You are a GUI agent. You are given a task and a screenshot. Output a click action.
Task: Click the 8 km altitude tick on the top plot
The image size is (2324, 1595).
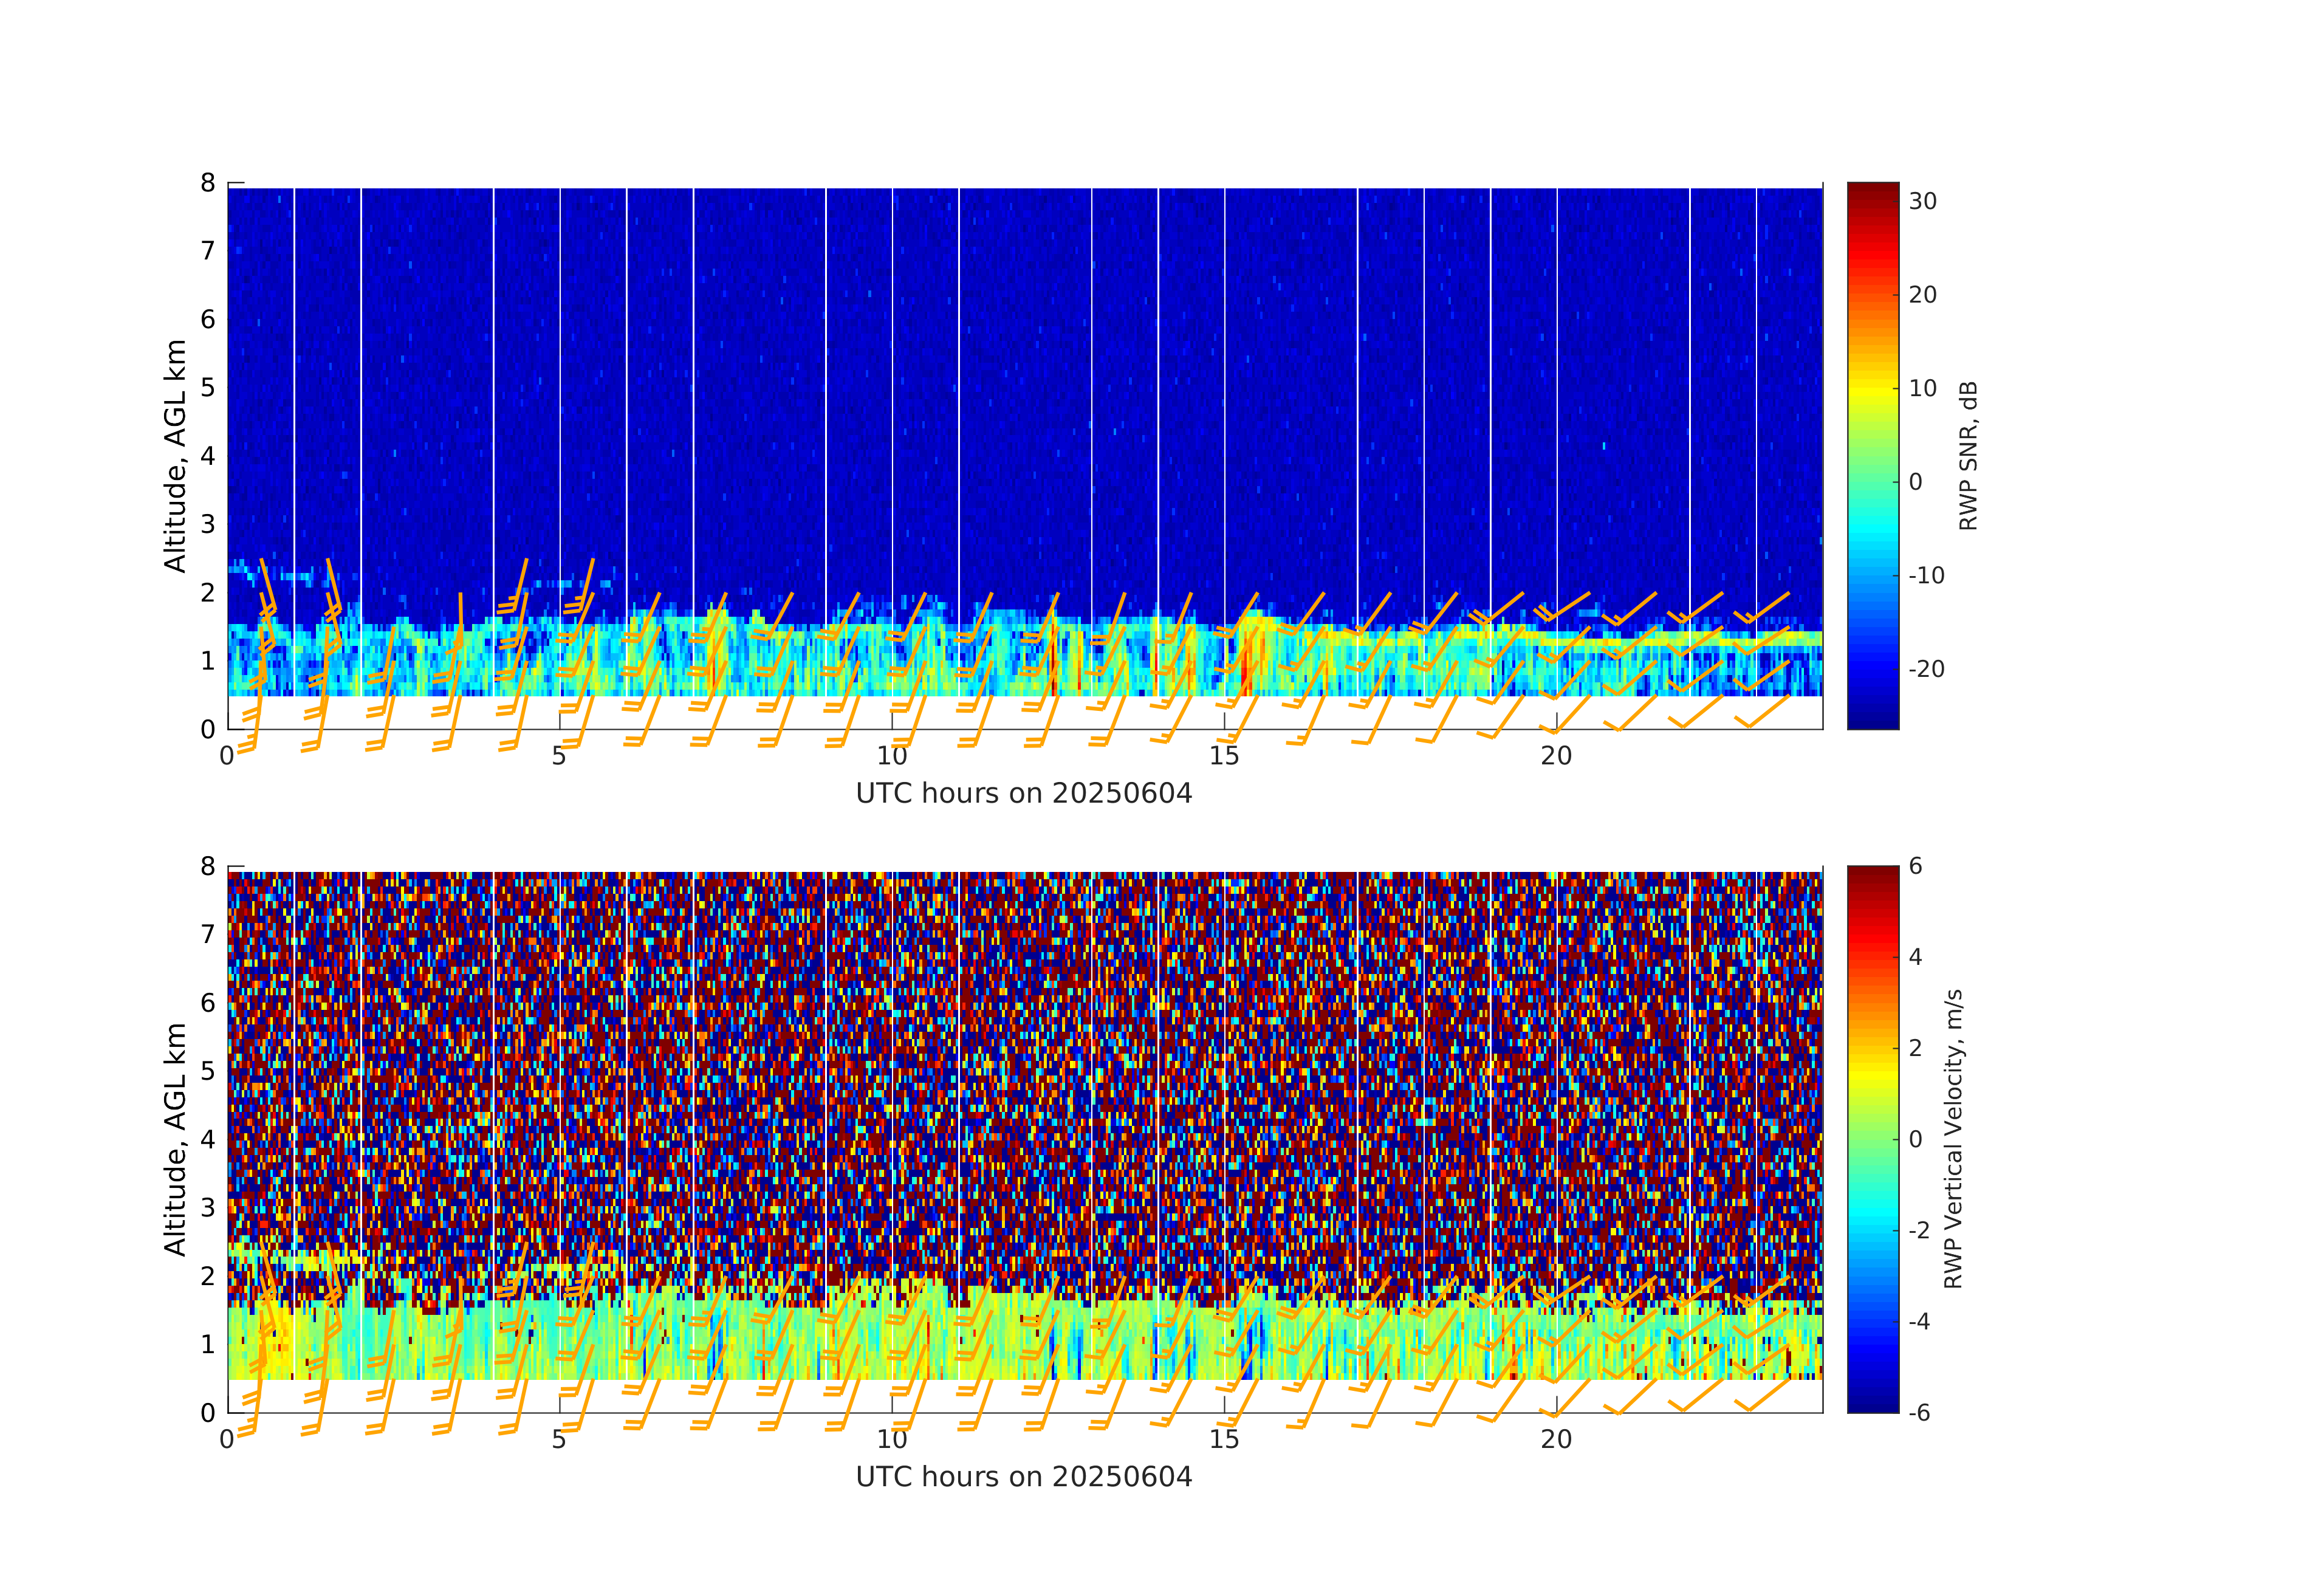208,183
